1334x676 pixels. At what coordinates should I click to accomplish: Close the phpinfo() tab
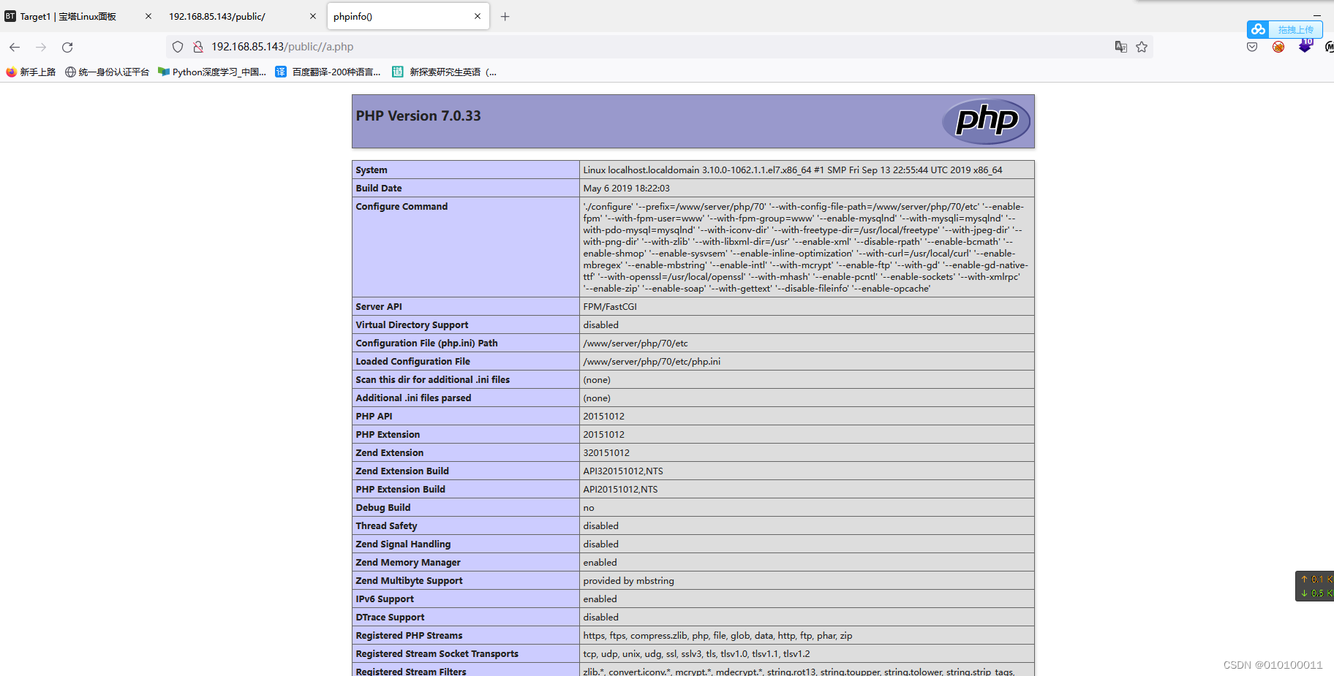click(478, 16)
